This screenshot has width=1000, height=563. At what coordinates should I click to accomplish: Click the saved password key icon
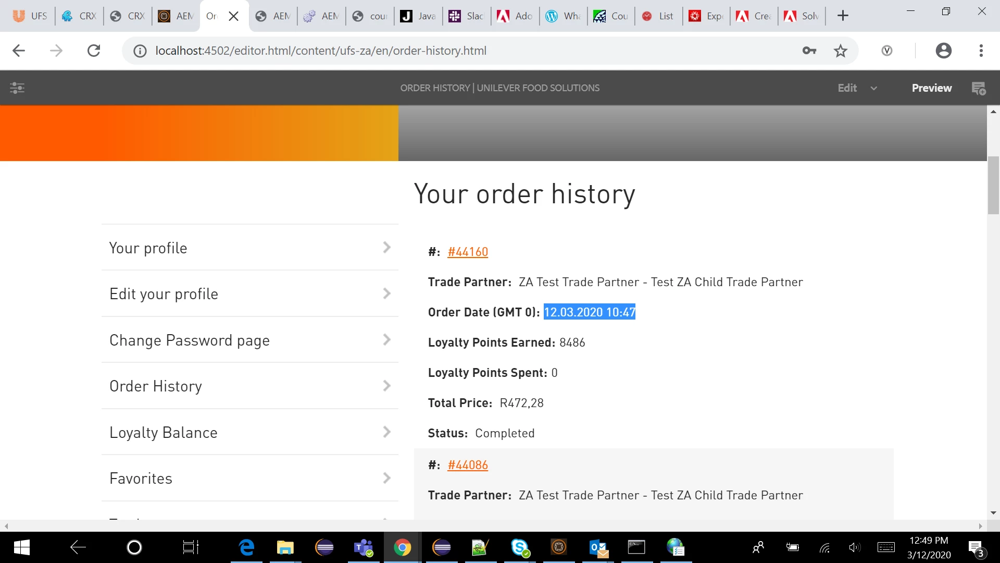click(x=809, y=51)
